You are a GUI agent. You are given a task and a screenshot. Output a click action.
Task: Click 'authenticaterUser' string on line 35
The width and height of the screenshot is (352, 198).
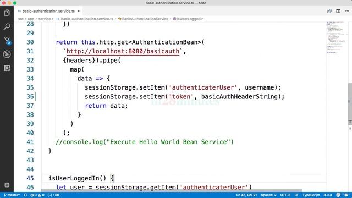click(x=203, y=87)
